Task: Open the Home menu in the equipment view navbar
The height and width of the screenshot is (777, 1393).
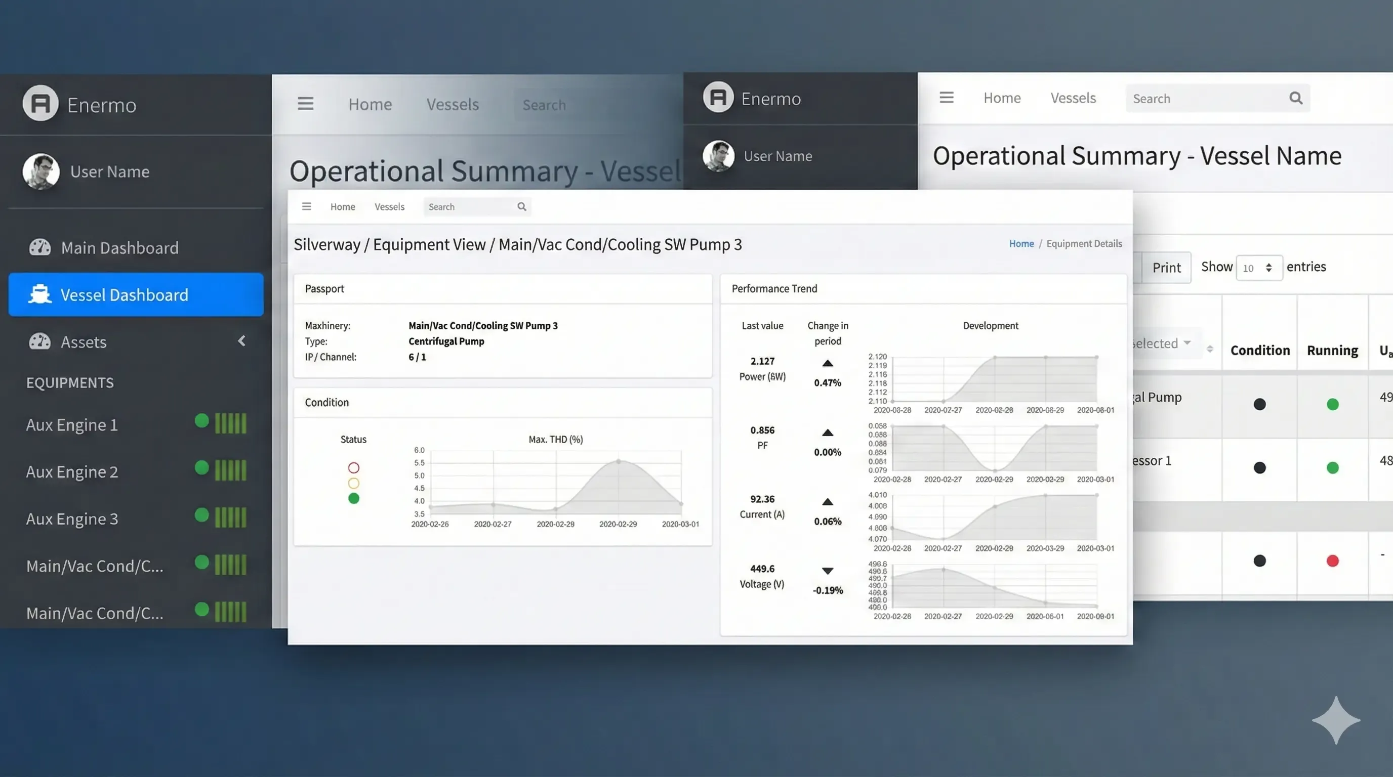Action: 342,206
